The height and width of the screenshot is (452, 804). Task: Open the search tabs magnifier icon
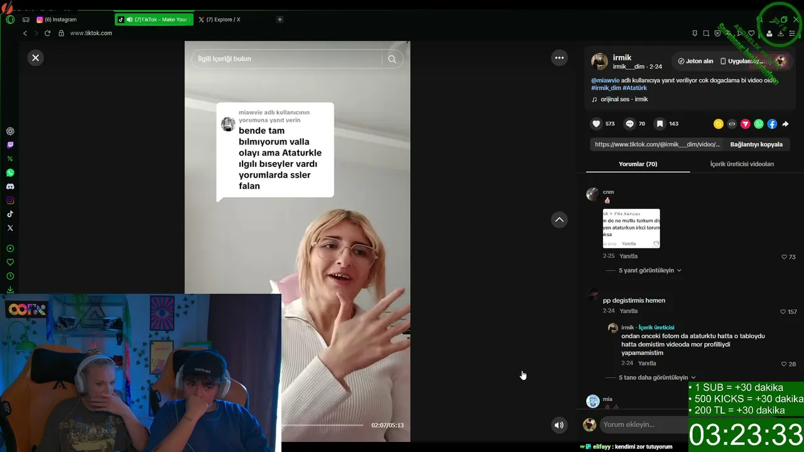pyautogui.click(x=759, y=19)
